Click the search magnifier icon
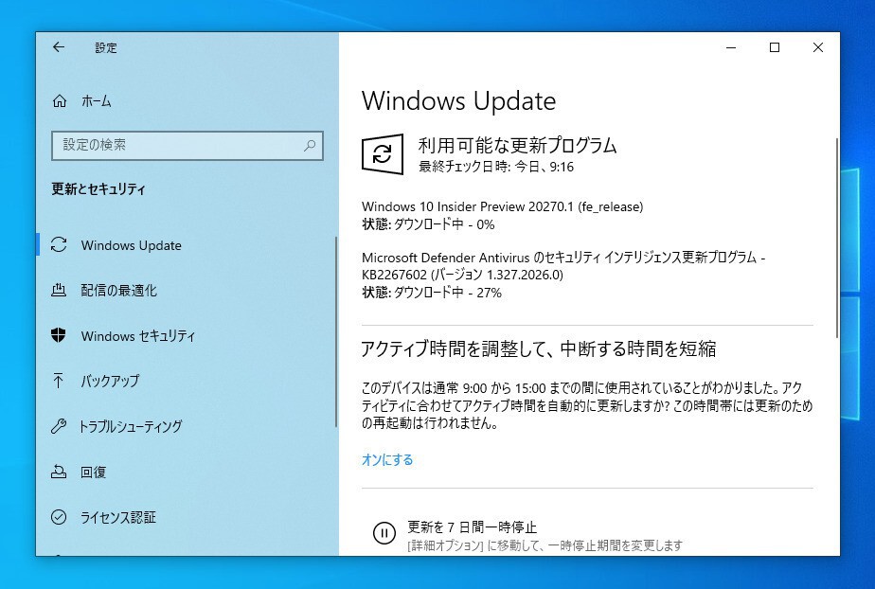The width and height of the screenshot is (875, 589). [x=310, y=146]
